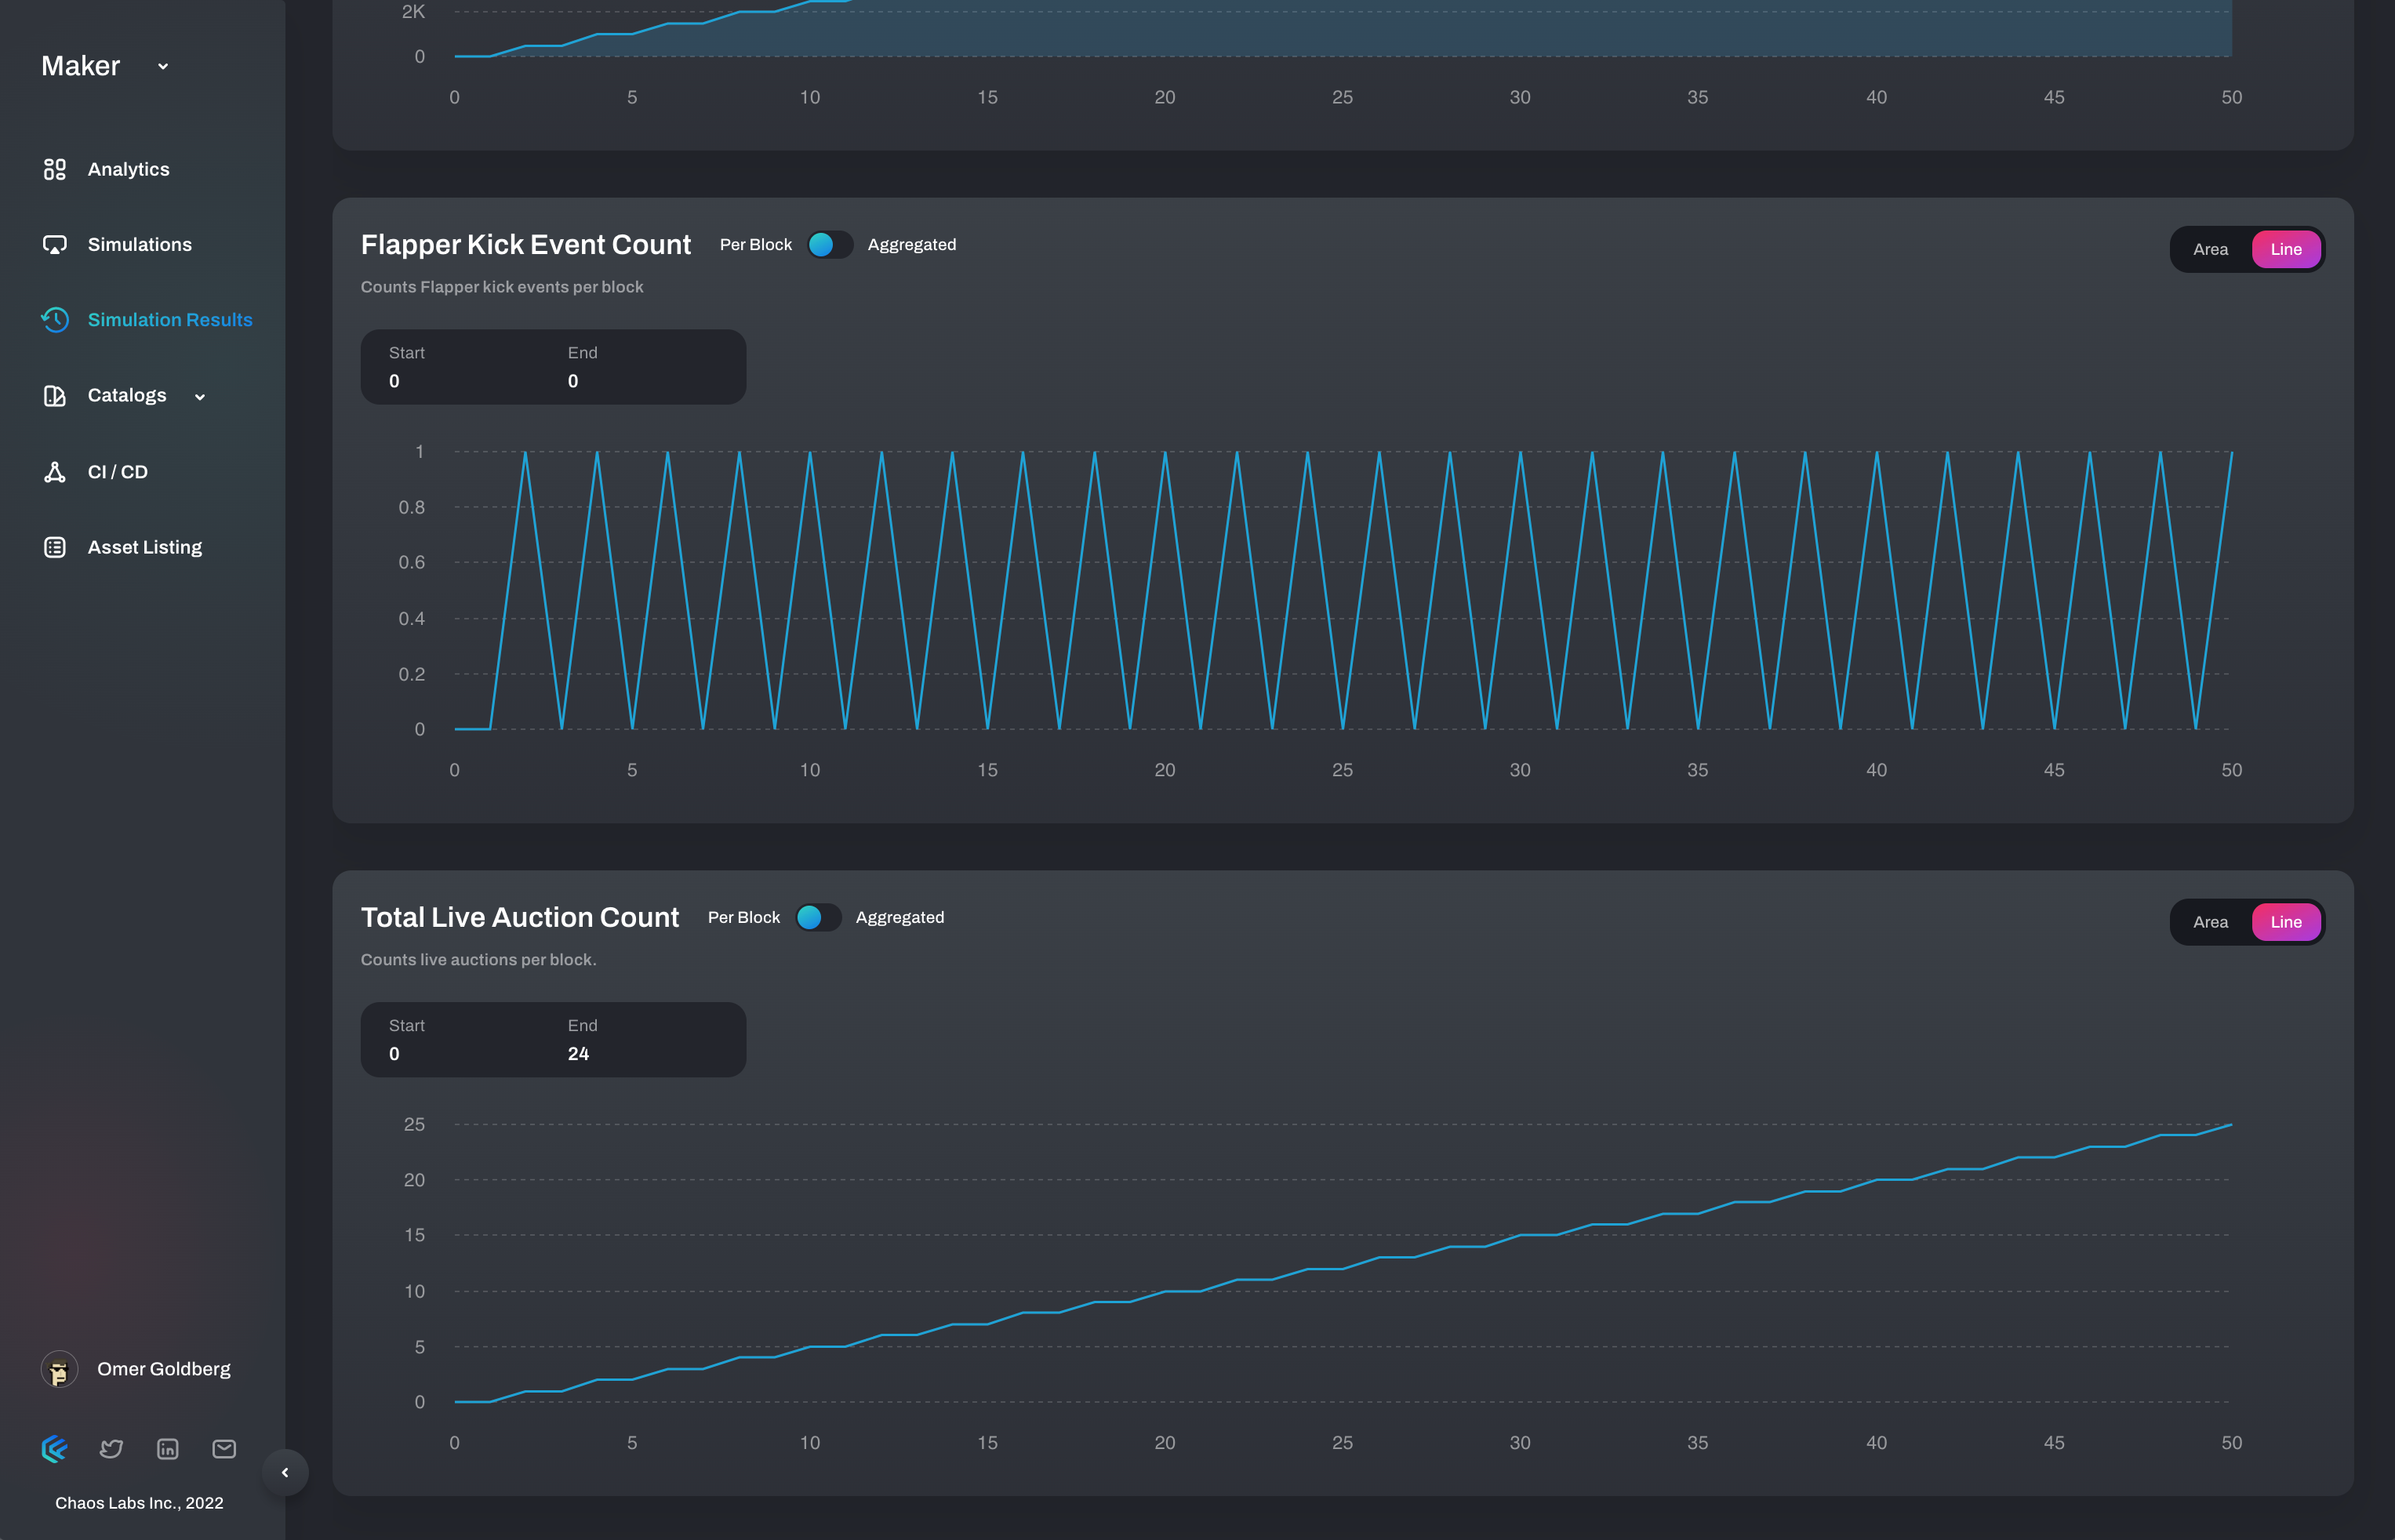Select Area view for Total Live Auction chart
Viewport: 2395px width, 1540px height.
pyautogui.click(x=2210, y=922)
